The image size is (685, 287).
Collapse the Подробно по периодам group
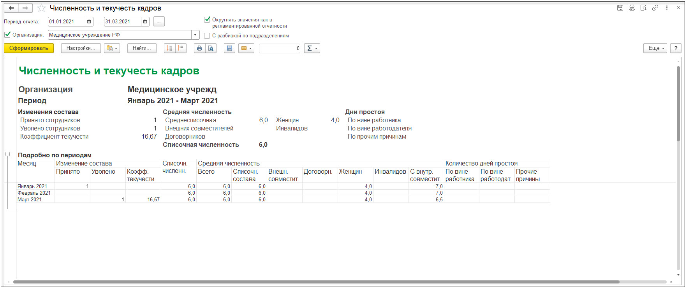(x=7, y=154)
